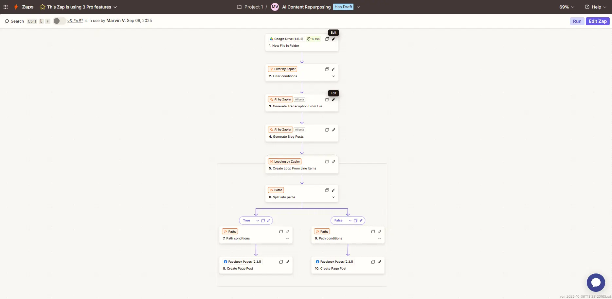
Task: Click copy icon on Looping by Zapier step
Action: click(327, 162)
